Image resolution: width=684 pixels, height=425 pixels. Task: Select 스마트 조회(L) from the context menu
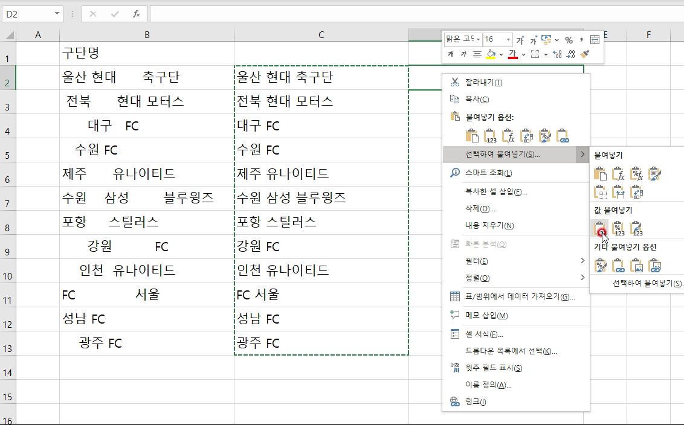516,173
